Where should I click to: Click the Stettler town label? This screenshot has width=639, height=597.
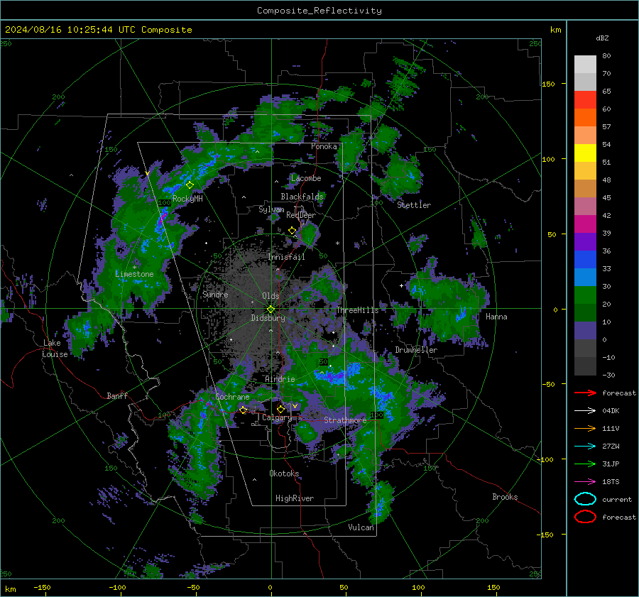click(414, 205)
